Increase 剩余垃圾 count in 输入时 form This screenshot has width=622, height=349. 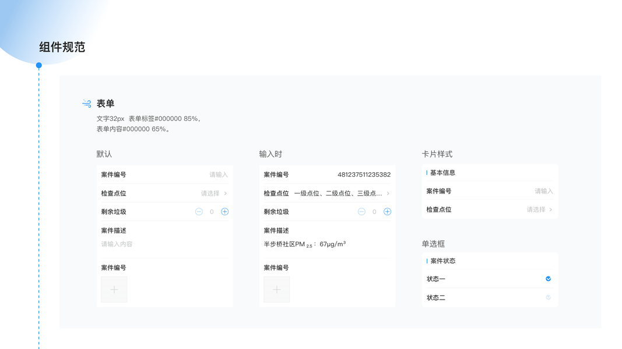387,212
